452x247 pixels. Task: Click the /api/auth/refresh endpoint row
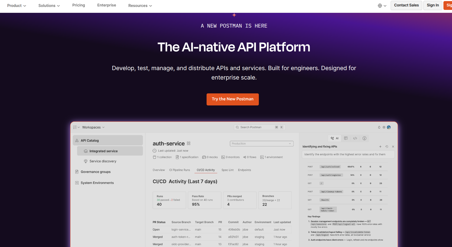click(348, 167)
